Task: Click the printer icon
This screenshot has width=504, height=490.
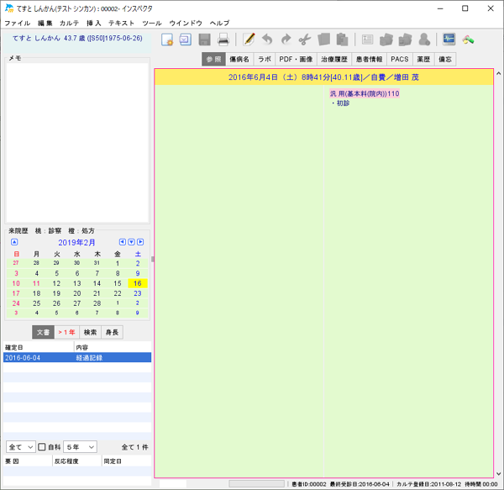Action: click(x=223, y=40)
